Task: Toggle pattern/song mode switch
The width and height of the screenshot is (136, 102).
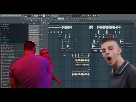Action: tap(25, 16)
